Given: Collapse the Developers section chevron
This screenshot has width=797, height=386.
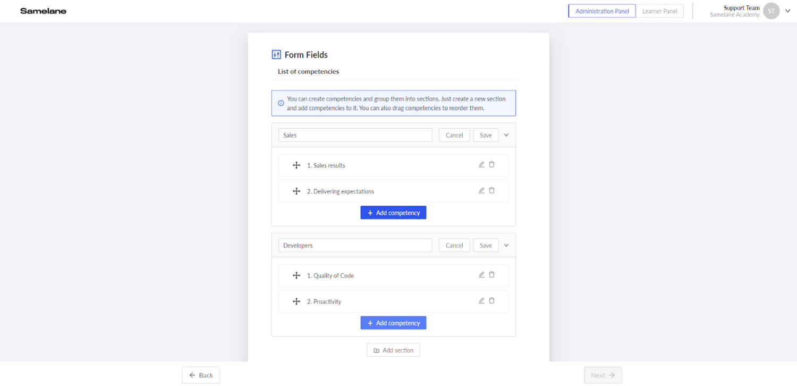Looking at the screenshot, I should pos(506,246).
